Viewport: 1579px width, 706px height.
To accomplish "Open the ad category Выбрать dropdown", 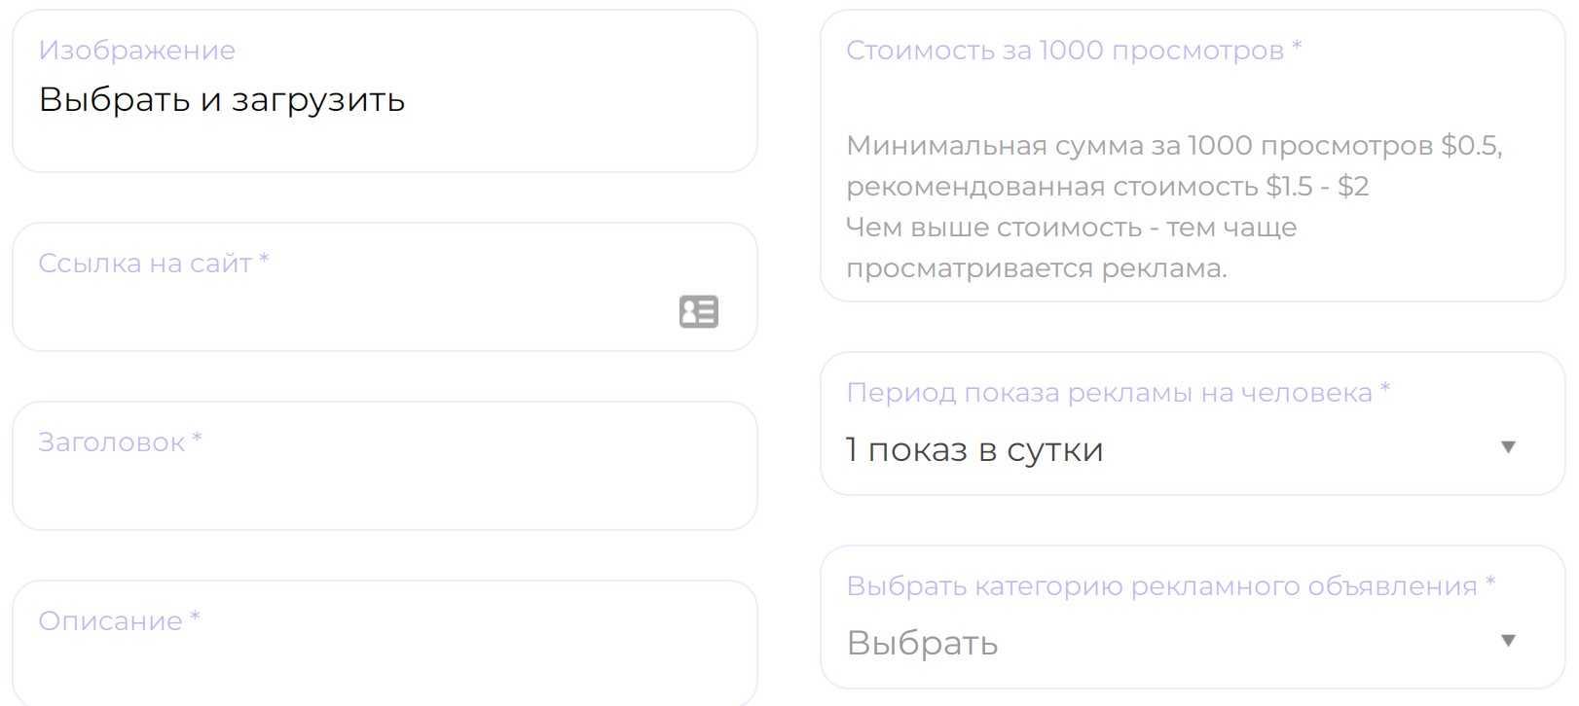I will click(1193, 618).
